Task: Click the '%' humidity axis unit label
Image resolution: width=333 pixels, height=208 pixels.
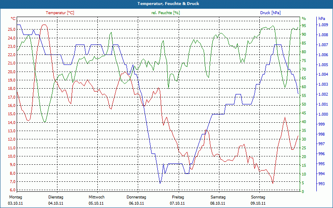Action: click(x=304, y=19)
